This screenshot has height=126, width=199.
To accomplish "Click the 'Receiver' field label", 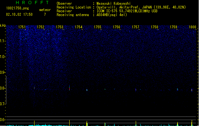I will click(x=64, y=11).
